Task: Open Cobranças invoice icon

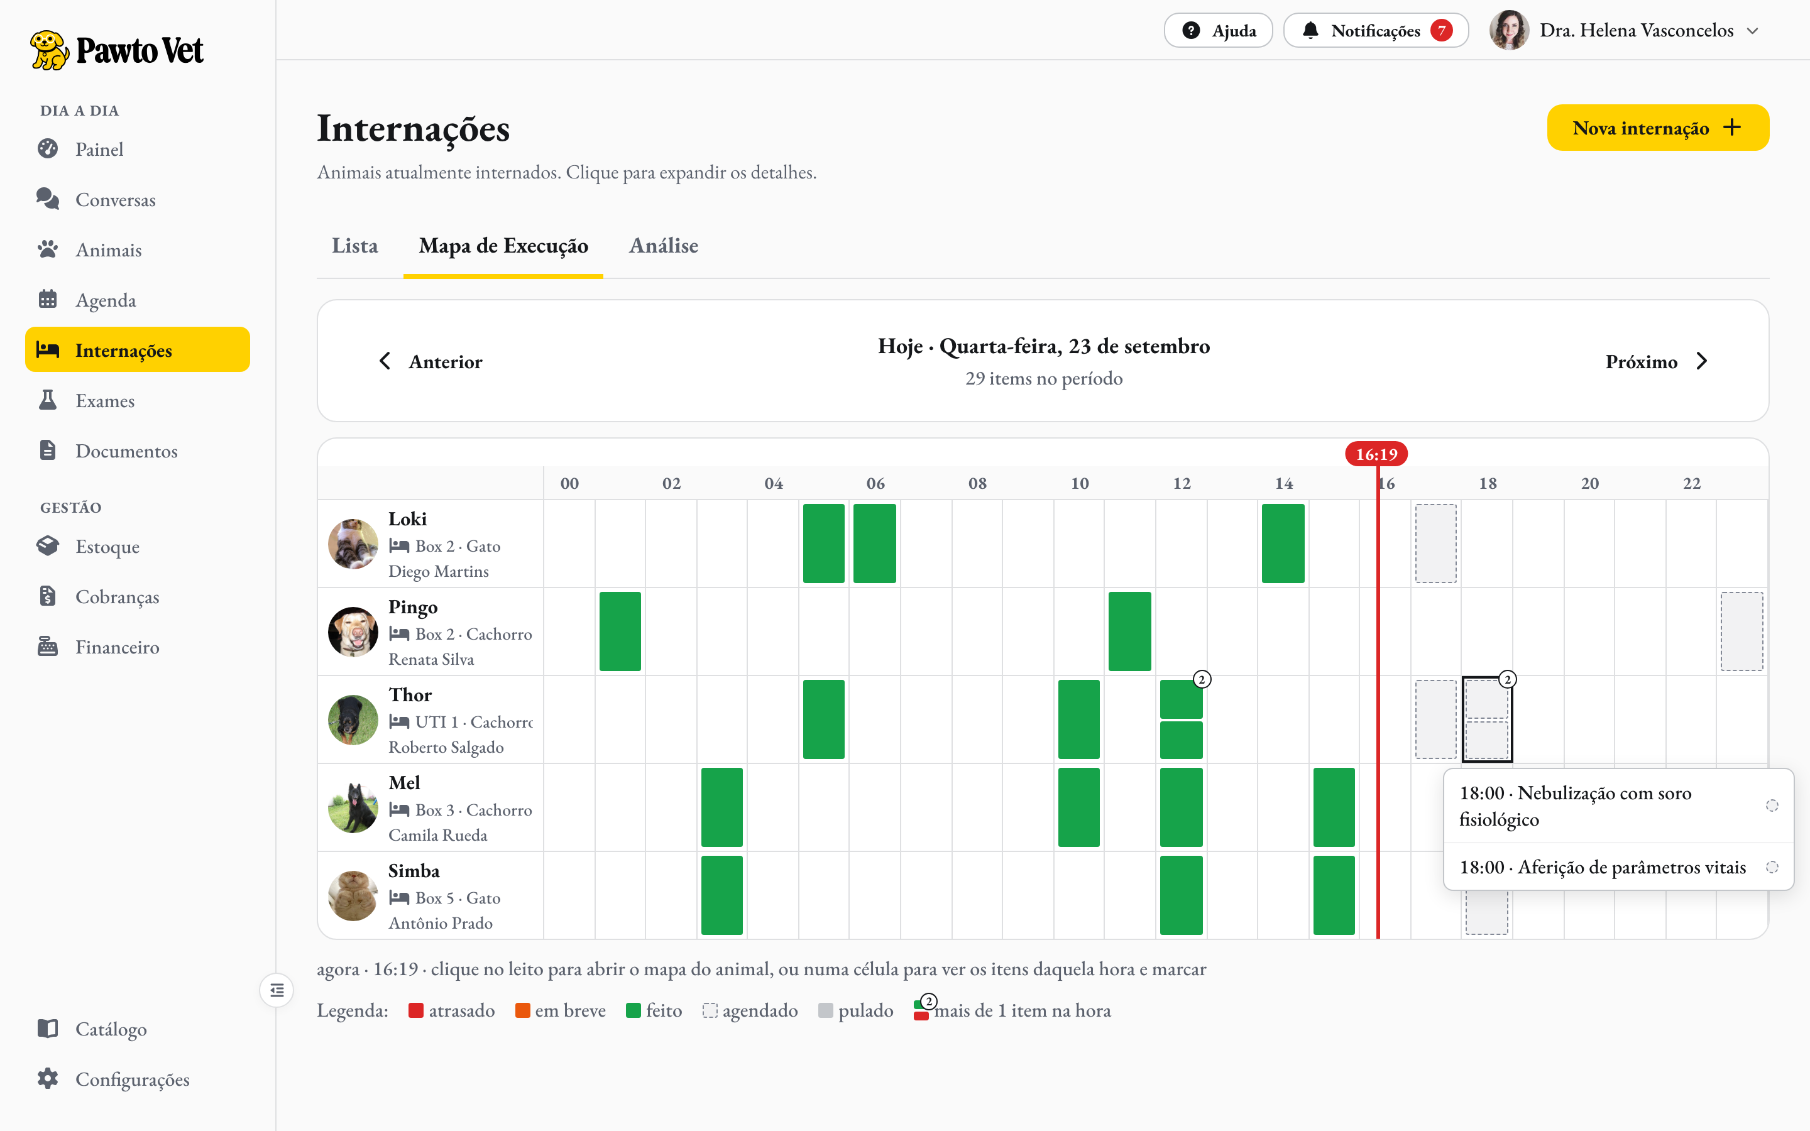Action: point(48,596)
